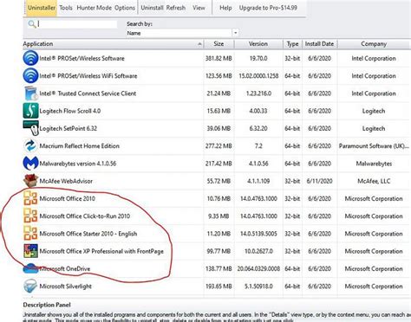411x322 pixels.
Task: Click the Intel PROSet/Wireless WiFi Software icon
Action: coord(30,75)
